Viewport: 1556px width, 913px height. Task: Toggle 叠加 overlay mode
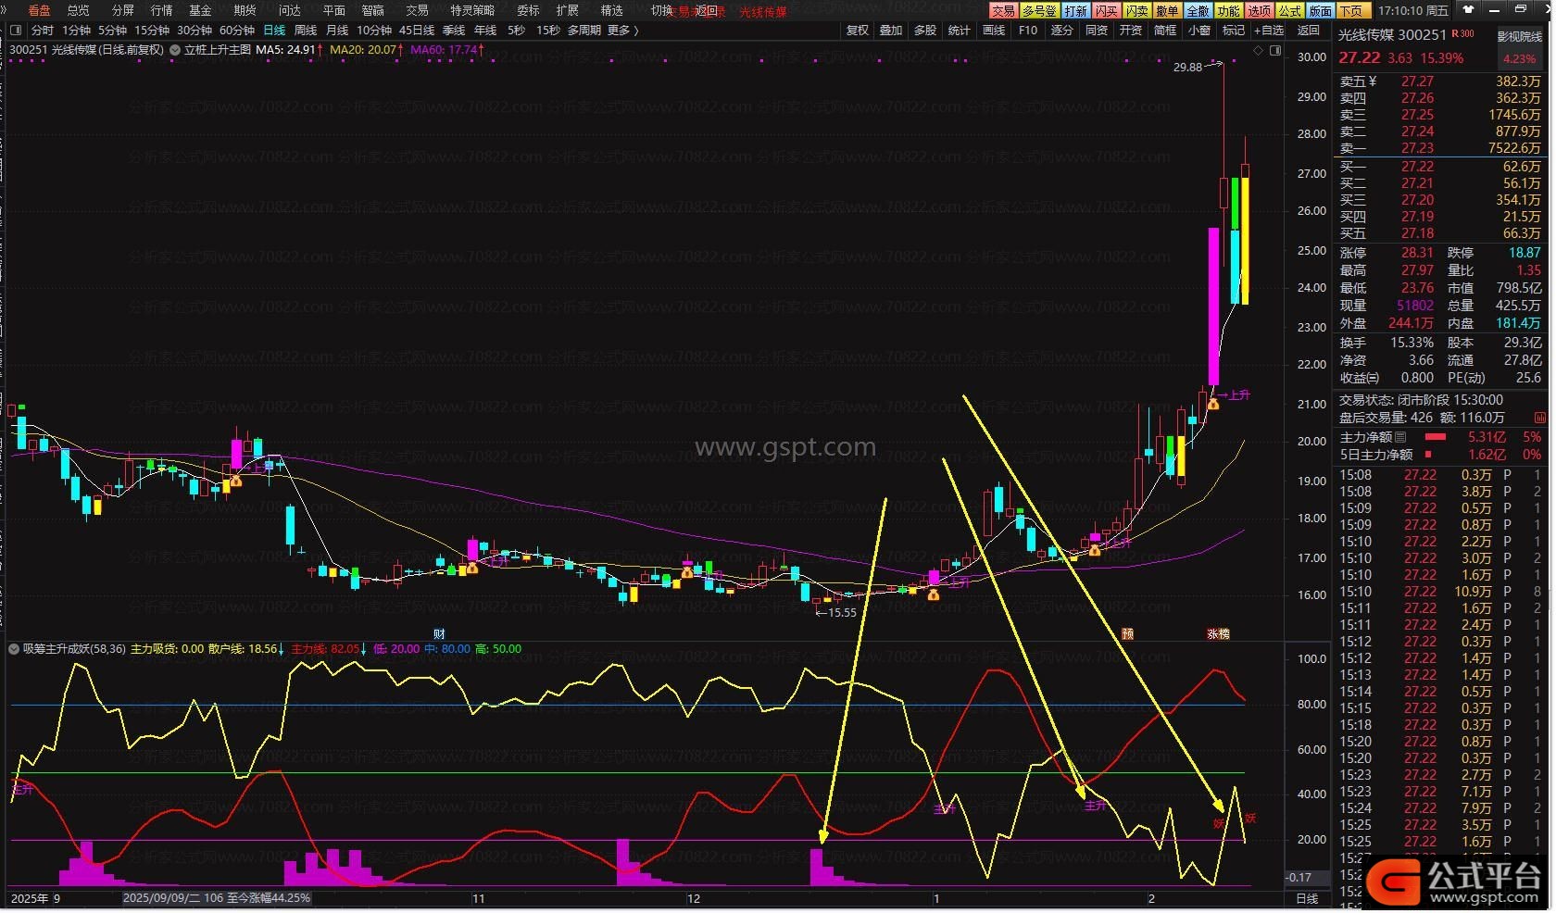(891, 31)
